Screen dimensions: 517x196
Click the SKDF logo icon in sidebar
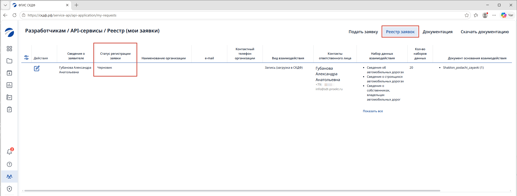point(9,32)
